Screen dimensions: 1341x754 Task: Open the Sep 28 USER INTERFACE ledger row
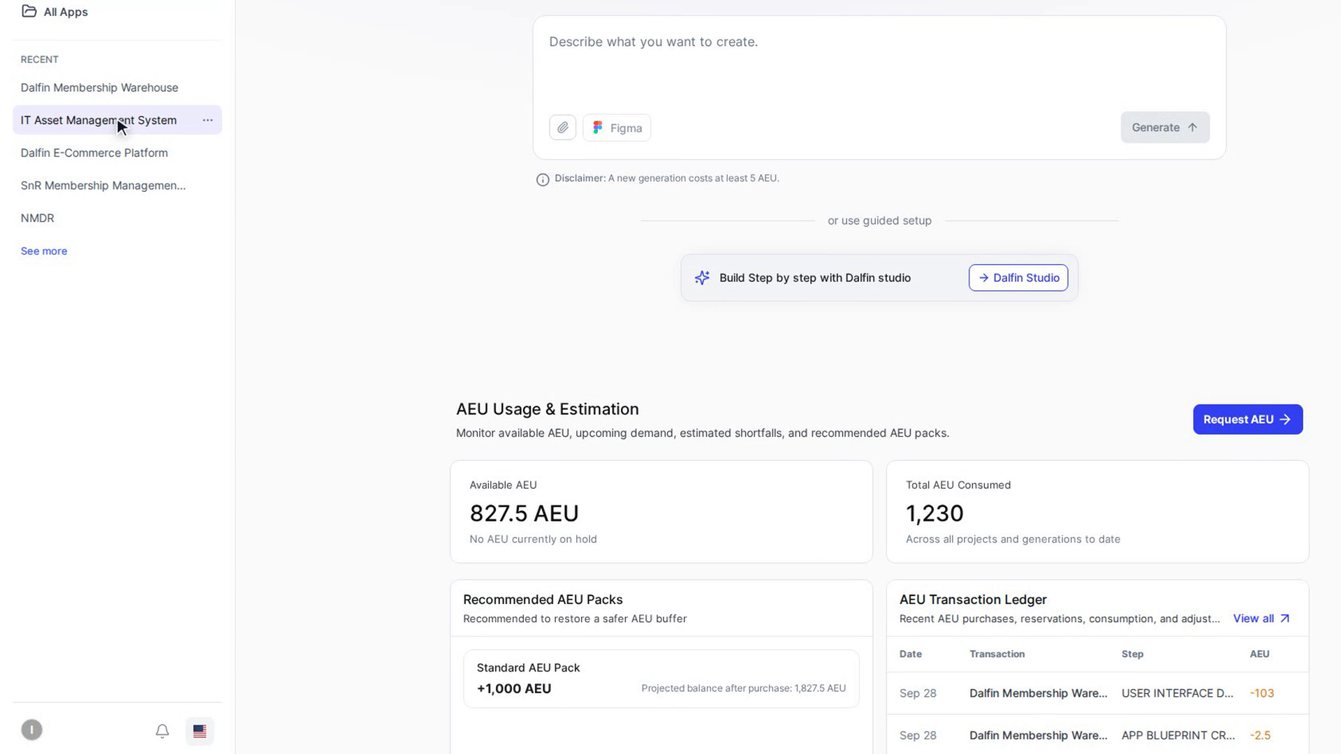[1097, 693]
